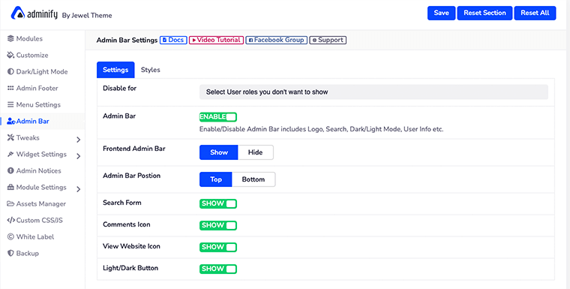Viewport: 570px width, 289px height.
Task: Click the Admin Footer grid icon
Action: (10, 88)
